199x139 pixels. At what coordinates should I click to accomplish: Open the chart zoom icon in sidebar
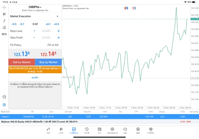point(4,97)
